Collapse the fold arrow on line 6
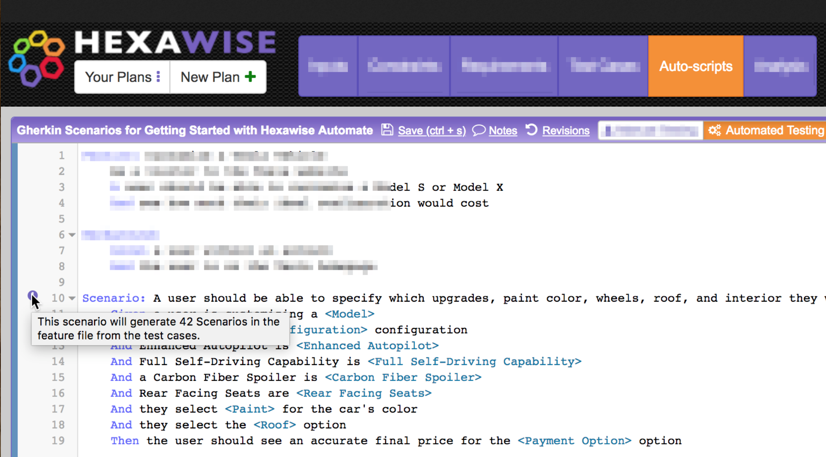This screenshot has width=826, height=457. coord(72,235)
